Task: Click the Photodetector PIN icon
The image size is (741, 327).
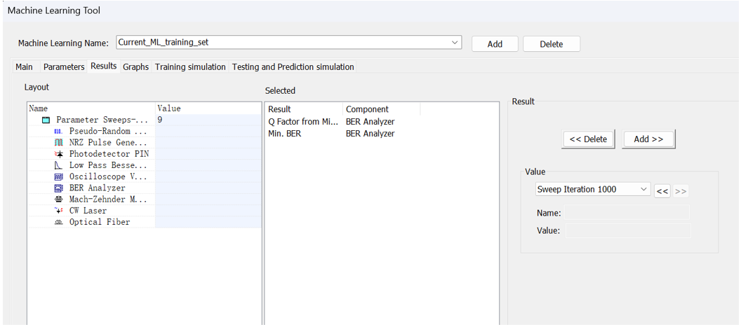Action: pos(58,154)
